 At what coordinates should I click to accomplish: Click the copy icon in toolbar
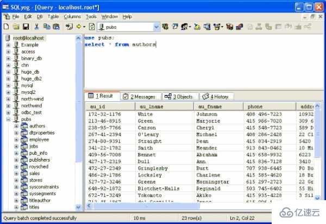46,27
